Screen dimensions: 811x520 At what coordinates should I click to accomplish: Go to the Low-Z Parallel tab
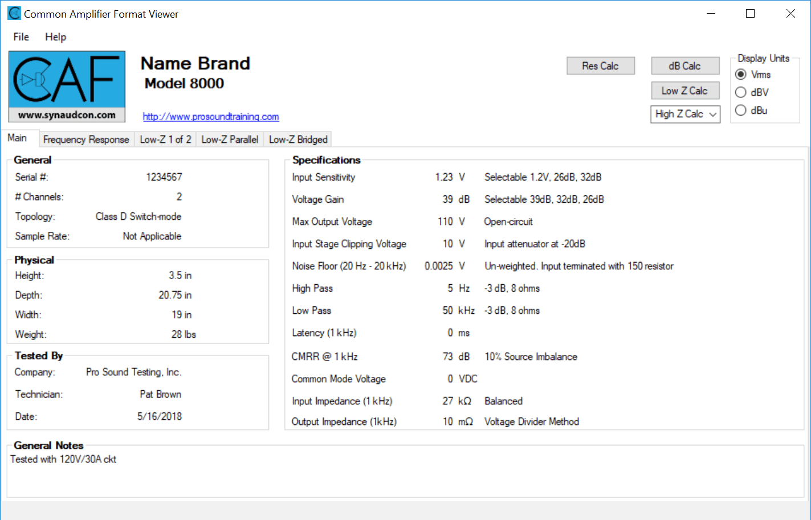tap(230, 140)
